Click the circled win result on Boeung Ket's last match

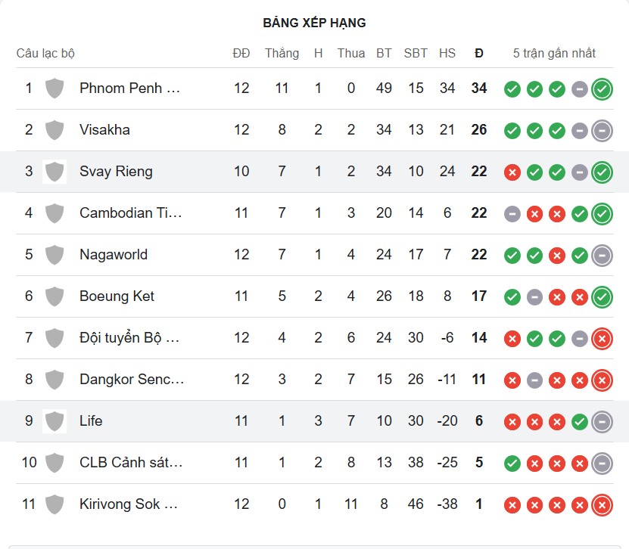602,296
